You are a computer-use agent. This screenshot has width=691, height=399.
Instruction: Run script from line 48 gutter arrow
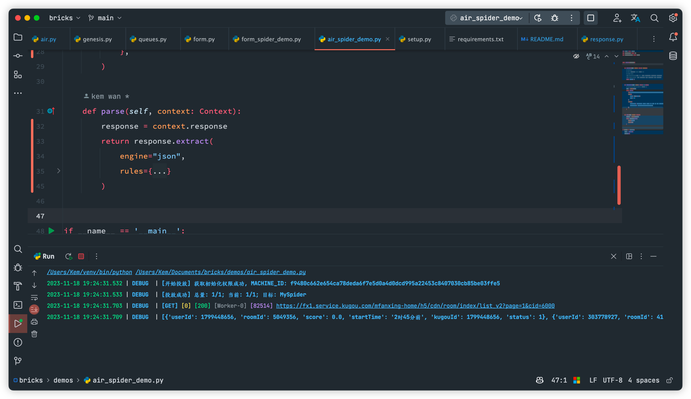click(x=51, y=231)
